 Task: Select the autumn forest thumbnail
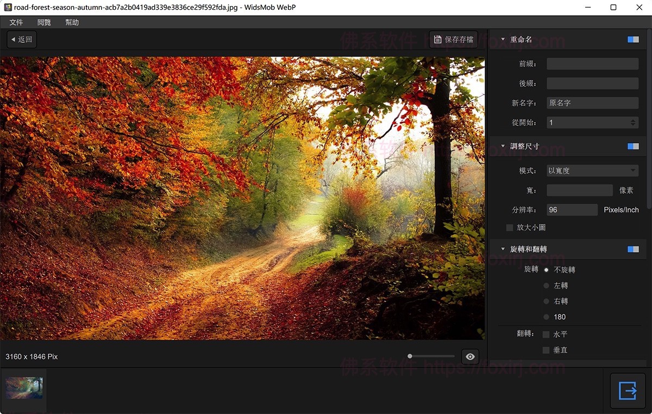pos(24,388)
